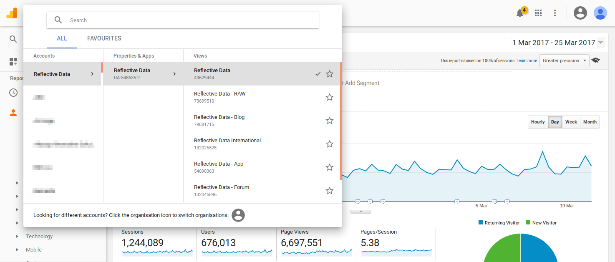The image size is (615, 262).
Task: Open the blue user profile avatar
Action: pyautogui.click(x=600, y=13)
